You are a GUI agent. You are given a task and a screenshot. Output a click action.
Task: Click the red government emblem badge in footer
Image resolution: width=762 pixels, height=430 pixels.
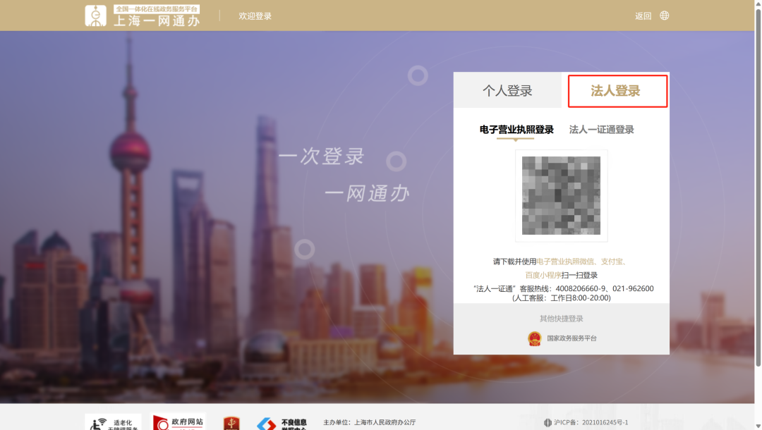click(231, 423)
